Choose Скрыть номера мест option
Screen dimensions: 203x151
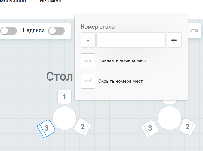pyautogui.click(x=121, y=81)
